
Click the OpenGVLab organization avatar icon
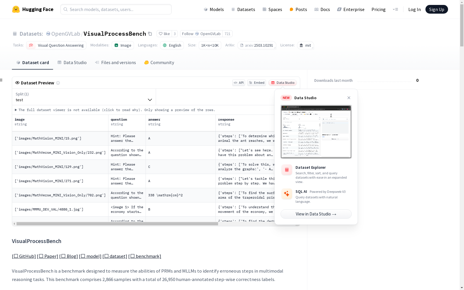pos(48,34)
